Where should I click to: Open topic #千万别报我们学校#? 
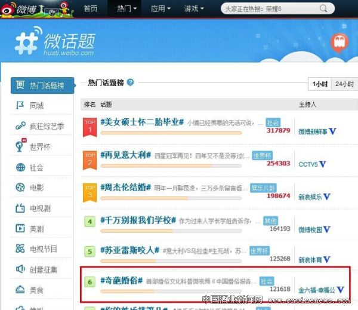point(138,220)
